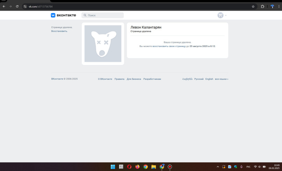This screenshot has height=171, width=282.
Task: Bookmark this page with star icon
Action: pyautogui.click(x=253, y=7)
